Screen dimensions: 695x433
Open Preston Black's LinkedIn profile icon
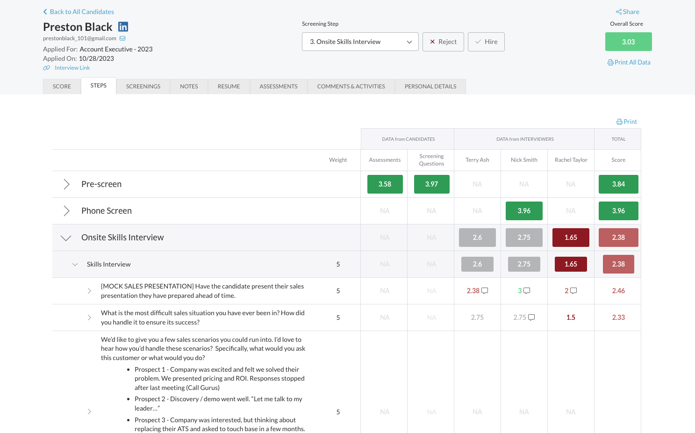tap(123, 27)
